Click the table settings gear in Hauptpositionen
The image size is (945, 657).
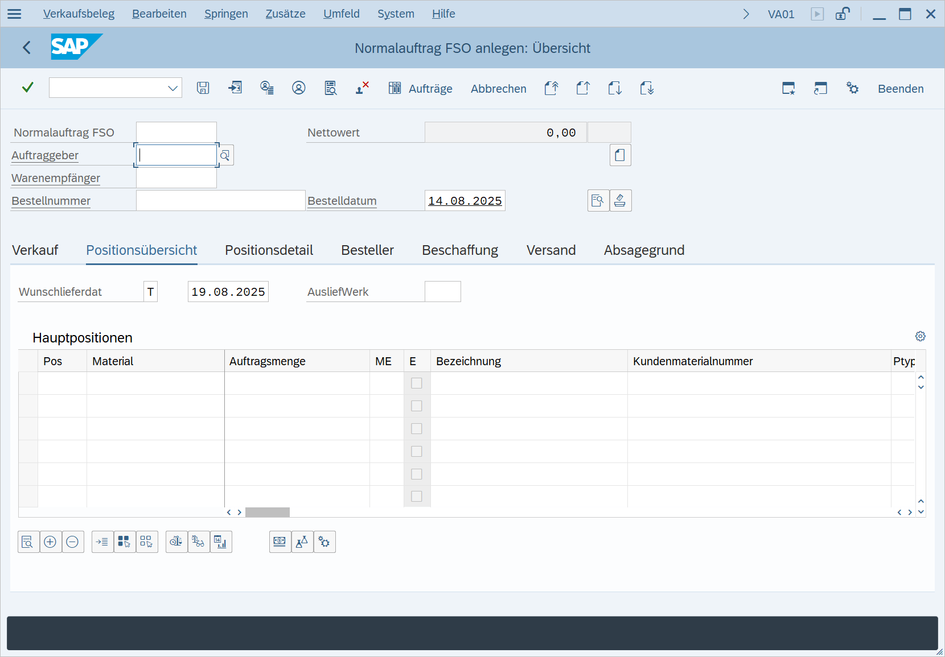point(920,336)
